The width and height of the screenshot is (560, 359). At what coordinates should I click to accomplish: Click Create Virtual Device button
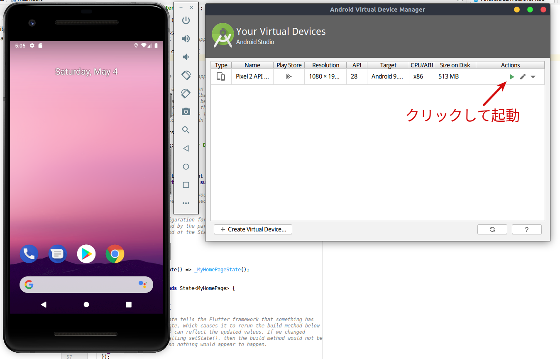[253, 229]
